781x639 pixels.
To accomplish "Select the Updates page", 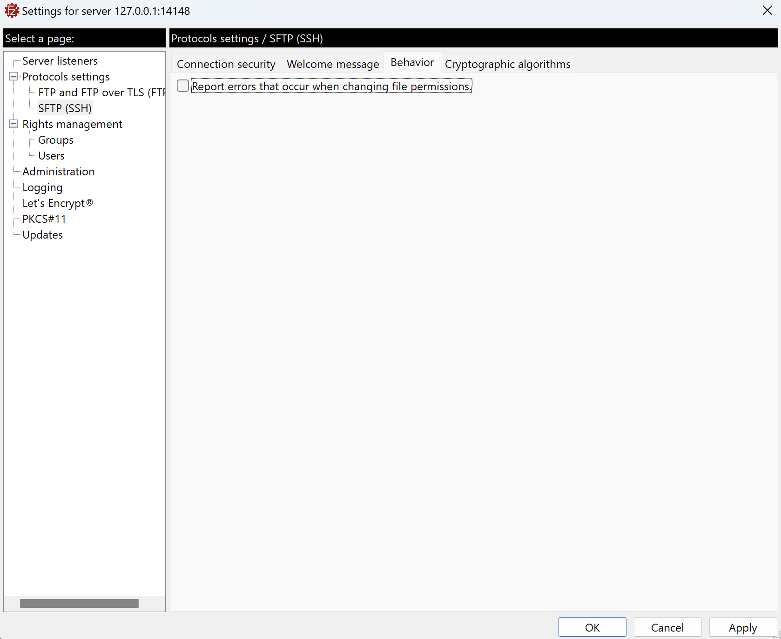I will tap(42, 235).
